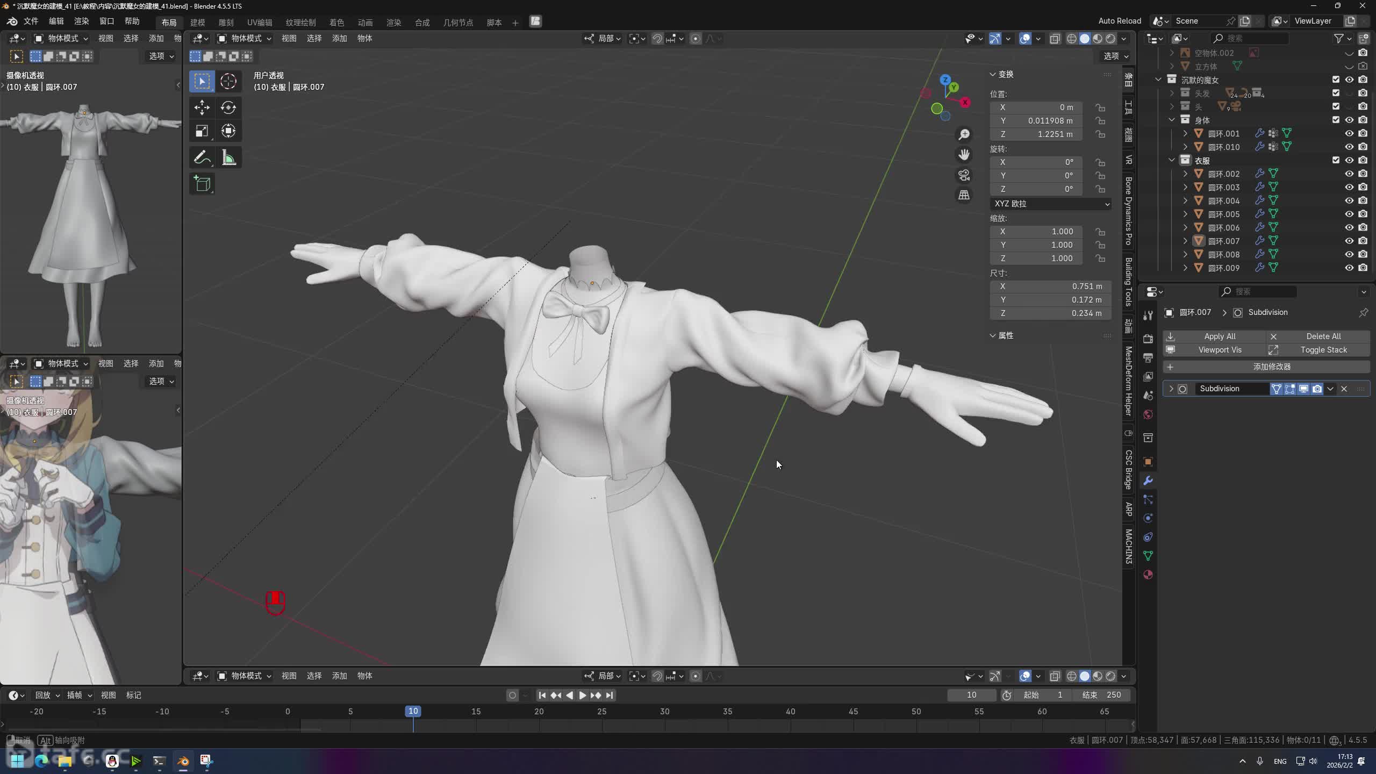Activate the Measure ruler tool
Image resolution: width=1376 pixels, height=774 pixels.
point(228,157)
